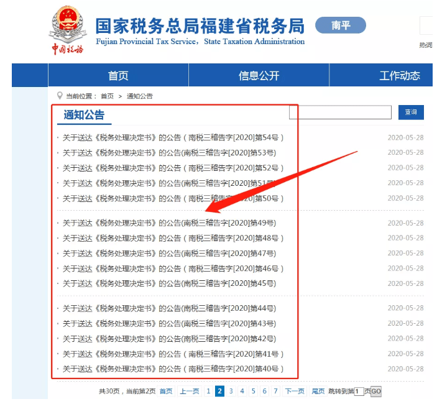This screenshot has width=437, height=404.
Task: Go to page 5 in pagination
Action: 254,391
